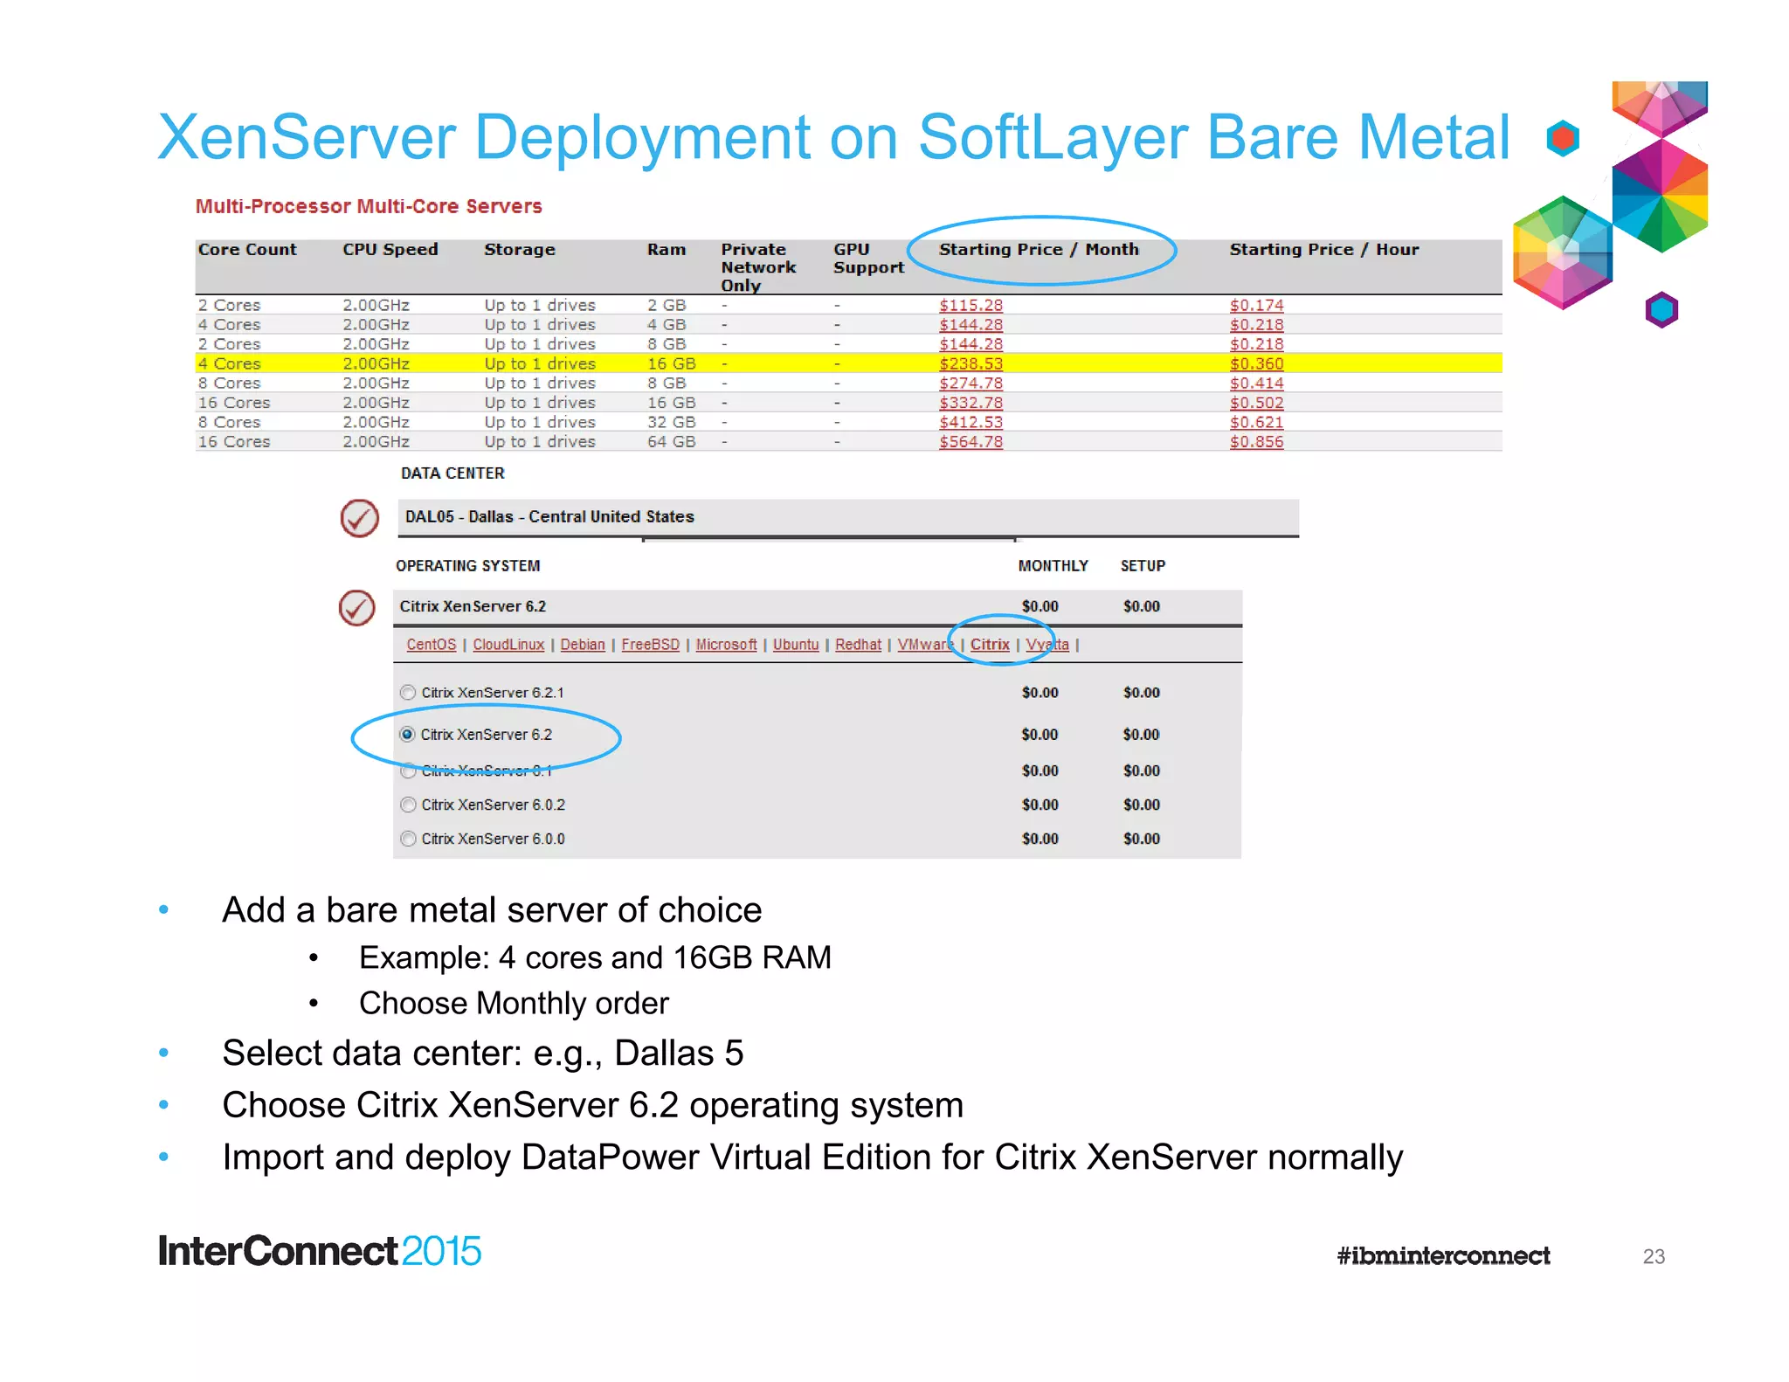Image resolution: width=1789 pixels, height=1382 pixels.
Task: Select the Citrix XenServer 6.2 radio button
Action: (x=407, y=735)
